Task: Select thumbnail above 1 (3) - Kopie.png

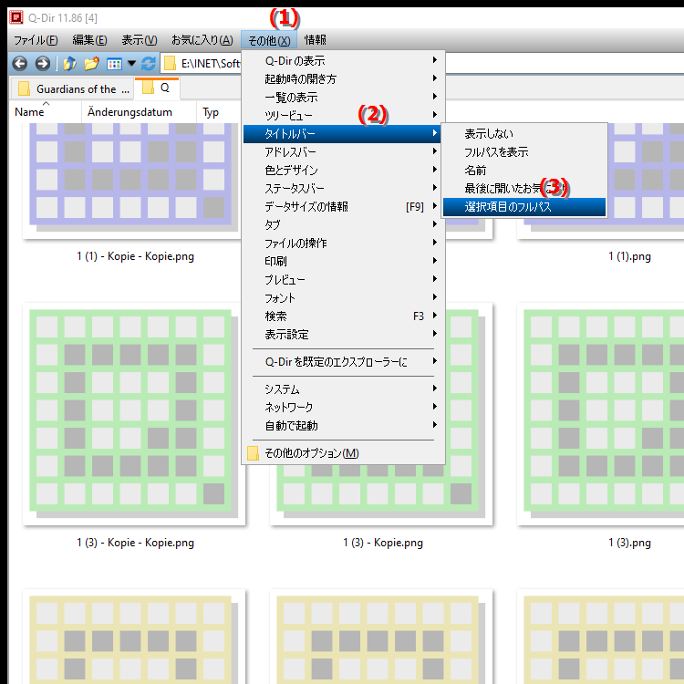Action: 381,494
